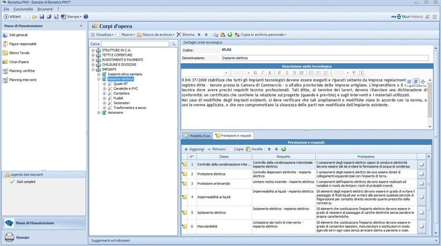Toggle italic formatting in description editor
The width and height of the screenshot is (441, 246).
262,73
